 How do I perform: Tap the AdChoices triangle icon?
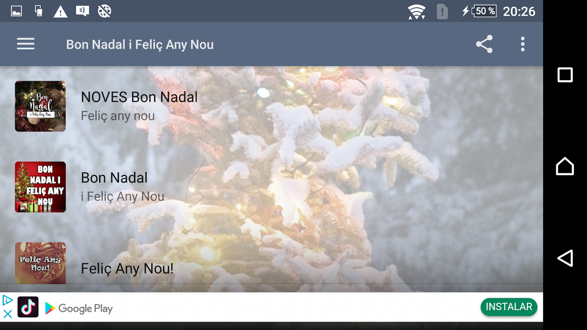(x=7, y=300)
